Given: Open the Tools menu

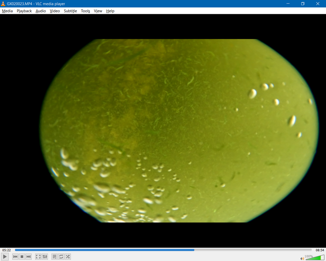Looking at the screenshot, I should [x=85, y=11].
